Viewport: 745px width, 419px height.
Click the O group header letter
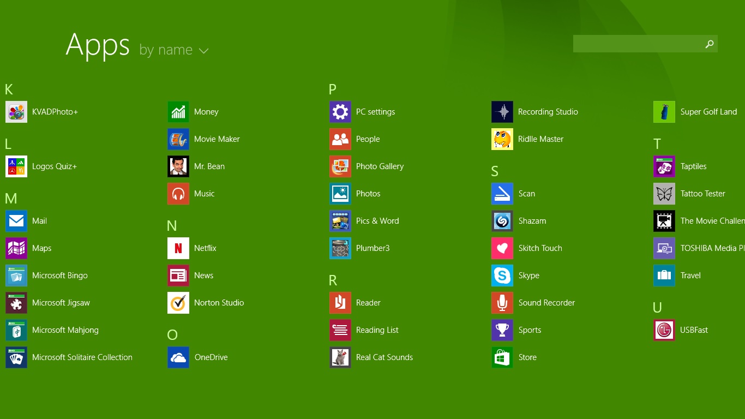click(x=172, y=335)
